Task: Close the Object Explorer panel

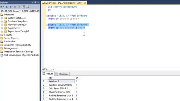Action: pos(38,3)
